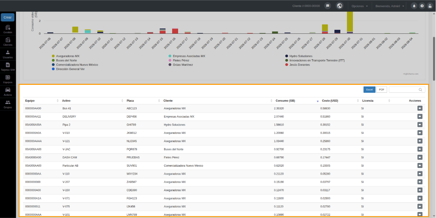Sort table by Costo (USD) column

click(x=340, y=101)
